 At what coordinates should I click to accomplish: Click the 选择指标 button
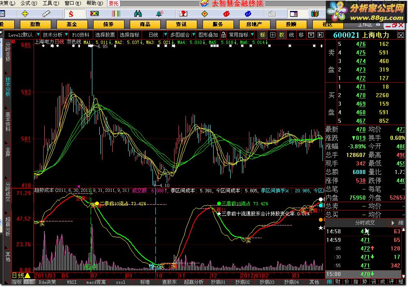tap(129, 35)
